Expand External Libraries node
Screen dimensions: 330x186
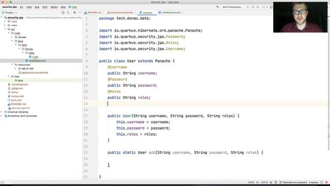tap(2, 112)
